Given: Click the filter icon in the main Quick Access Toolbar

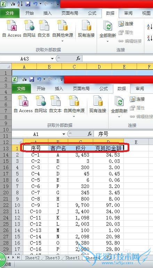Looking at the screenshot, I should click(x=12, y=4).
